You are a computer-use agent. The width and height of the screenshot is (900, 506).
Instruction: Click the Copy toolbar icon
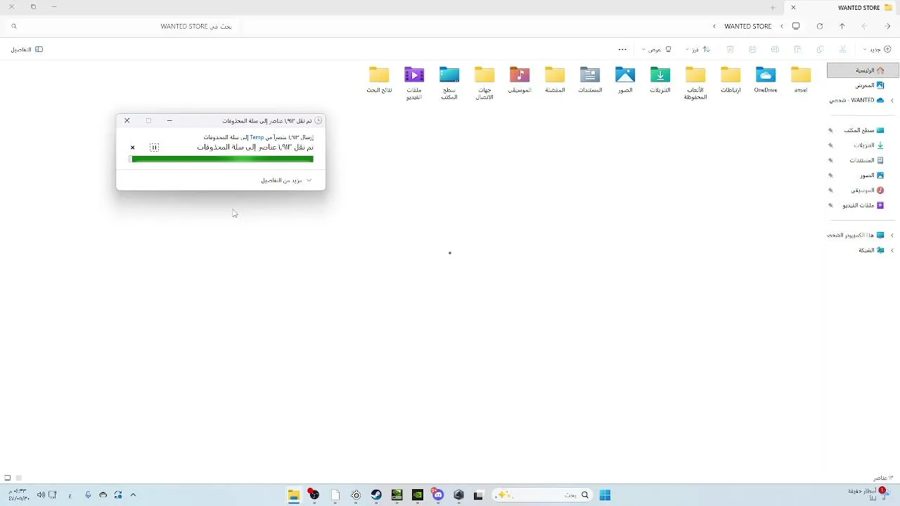820,49
